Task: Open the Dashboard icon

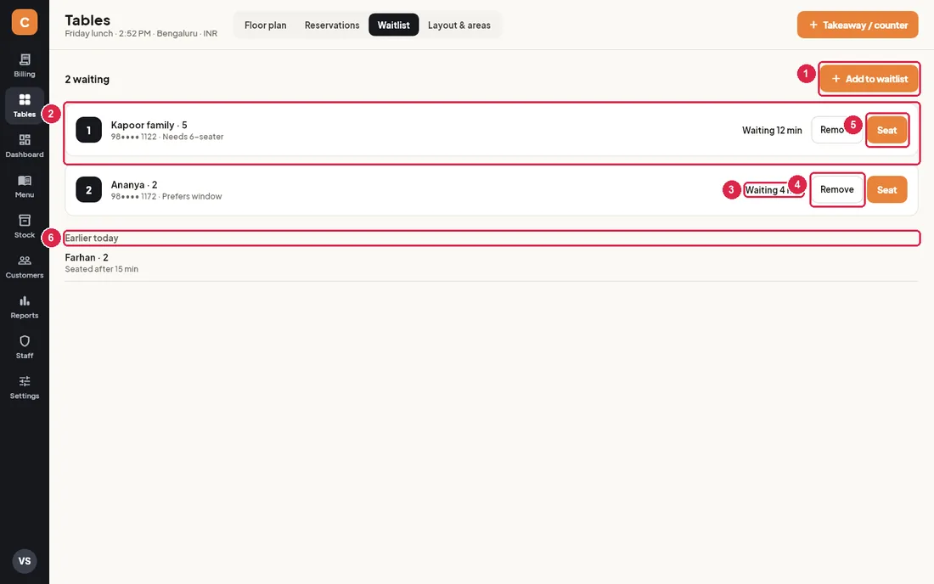Action: tap(25, 140)
